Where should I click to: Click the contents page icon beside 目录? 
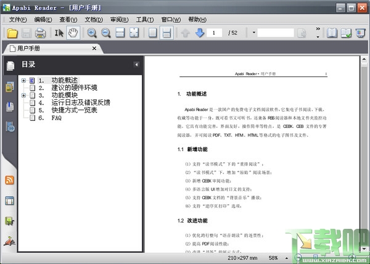pyautogui.click(x=10, y=65)
